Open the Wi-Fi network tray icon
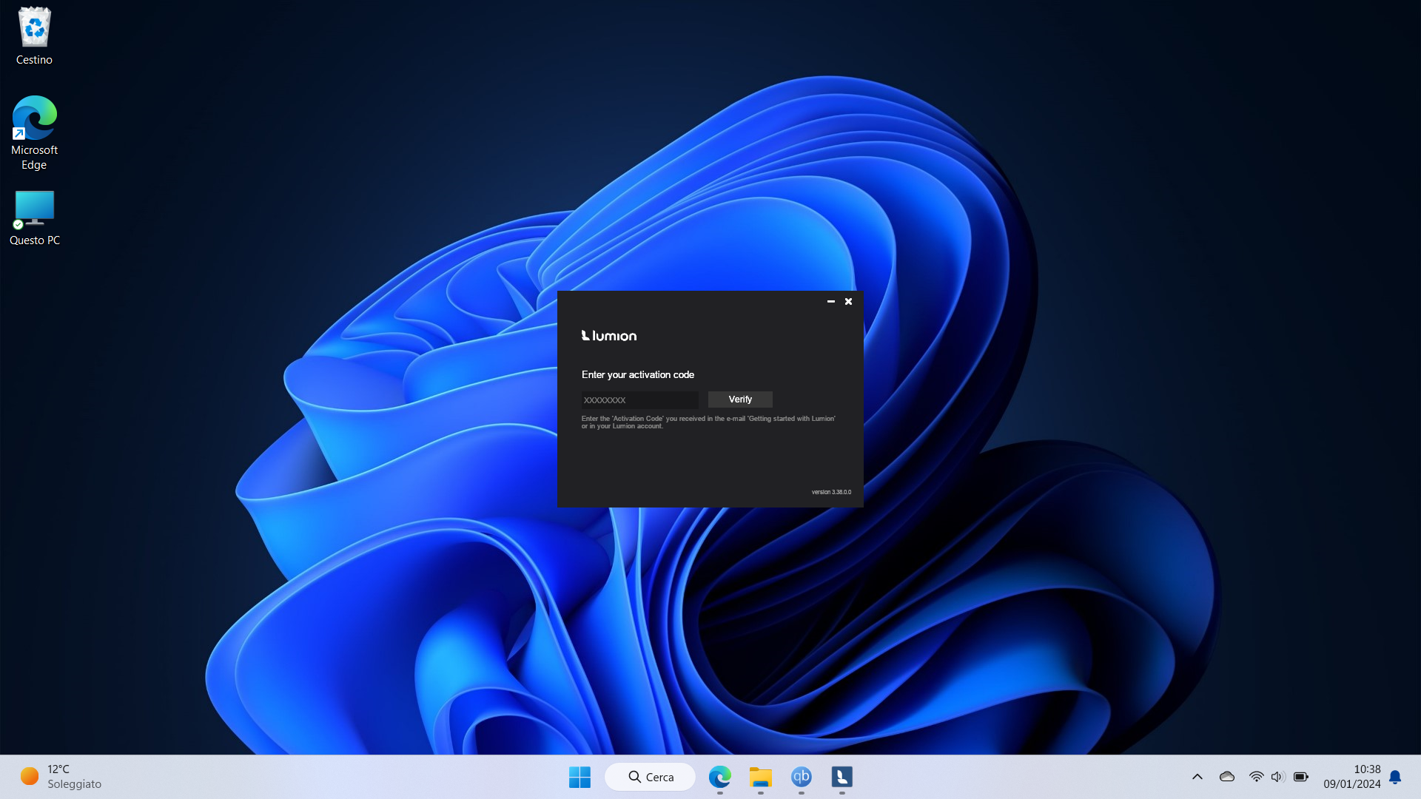The image size is (1421, 799). [x=1257, y=777]
